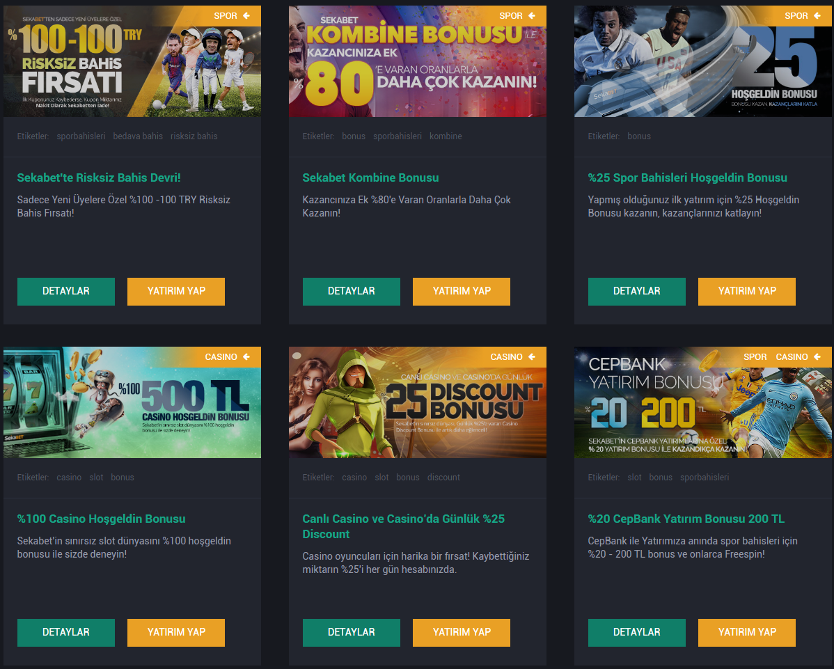Click the arrow icon on Risksiz Bahis banner
834x669 pixels.
(x=246, y=16)
